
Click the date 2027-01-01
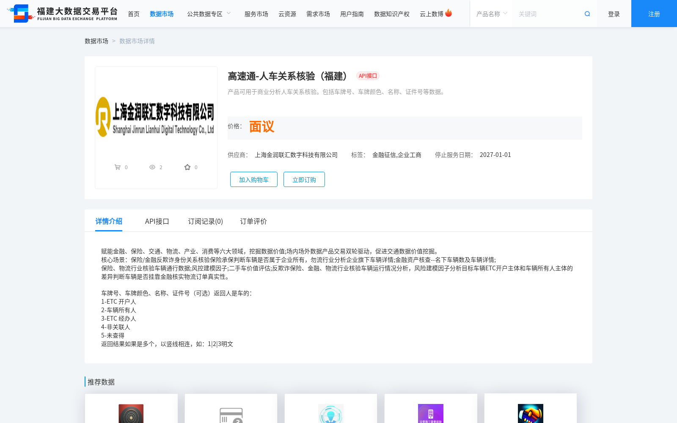tap(495, 155)
